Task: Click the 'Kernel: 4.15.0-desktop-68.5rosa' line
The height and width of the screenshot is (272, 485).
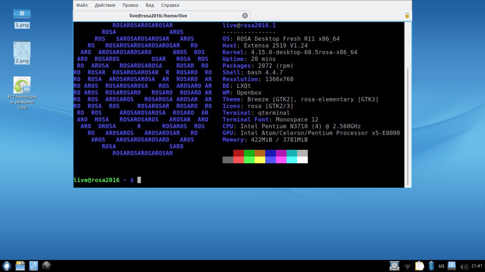Action: (290, 52)
